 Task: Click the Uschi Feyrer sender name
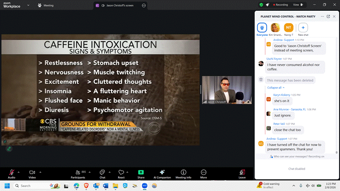pos(274,59)
